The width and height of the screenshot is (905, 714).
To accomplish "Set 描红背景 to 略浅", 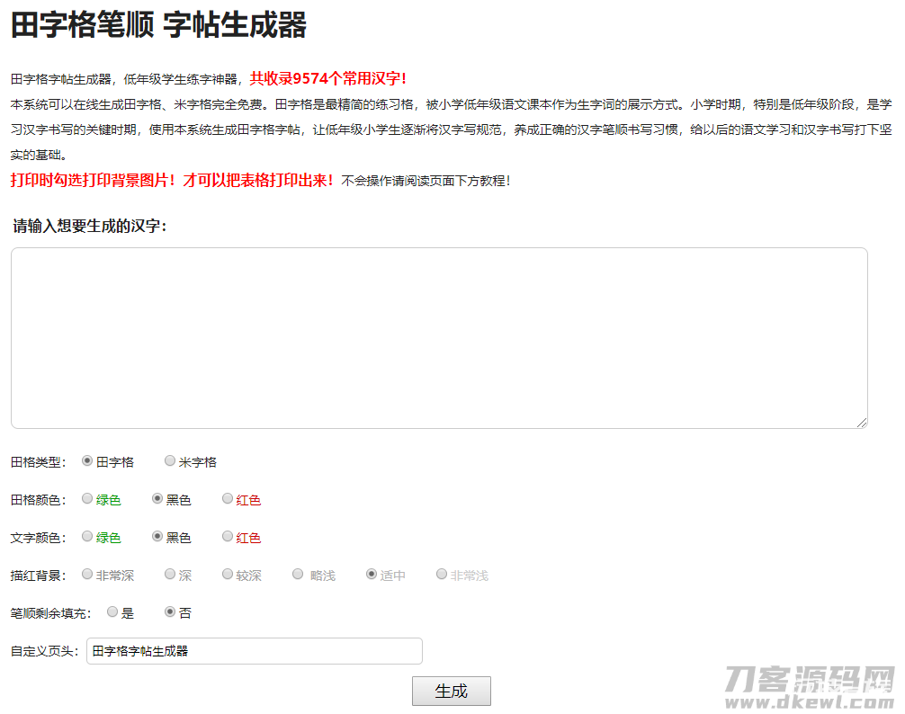I will (298, 575).
